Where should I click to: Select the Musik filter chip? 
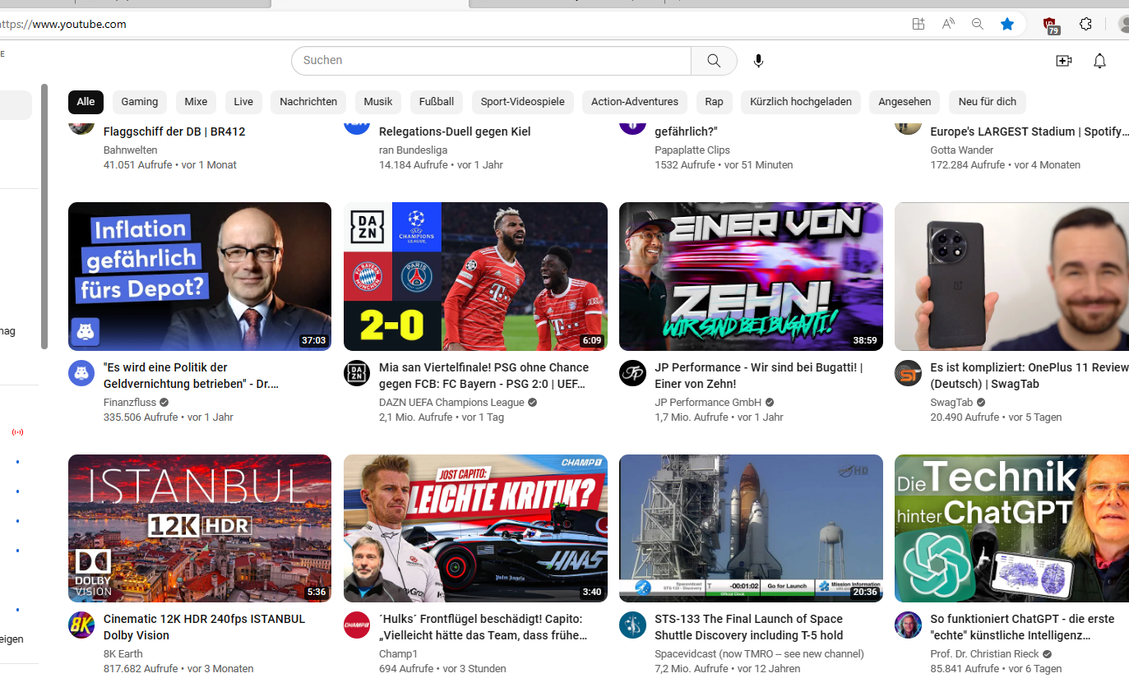(378, 102)
